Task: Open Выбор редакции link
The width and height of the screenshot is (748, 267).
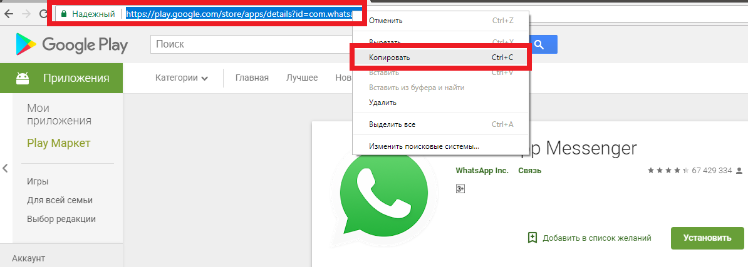Action: (61, 219)
